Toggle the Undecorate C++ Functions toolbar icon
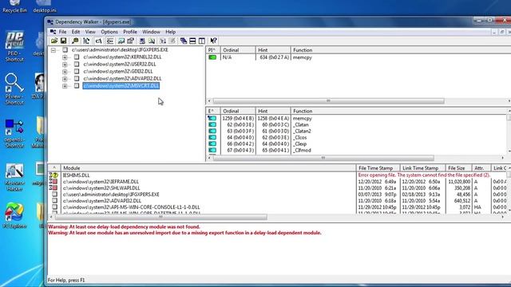Viewport: 511px width, 287px height. (x=110, y=41)
